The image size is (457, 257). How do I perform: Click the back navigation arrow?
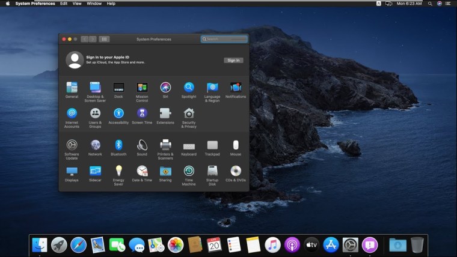[85, 39]
